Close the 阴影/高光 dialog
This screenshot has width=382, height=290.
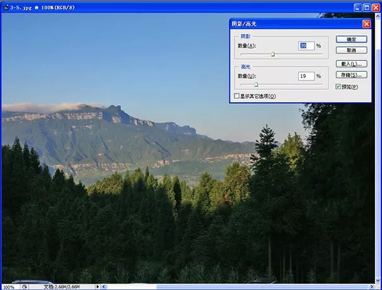(x=366, y=24)
